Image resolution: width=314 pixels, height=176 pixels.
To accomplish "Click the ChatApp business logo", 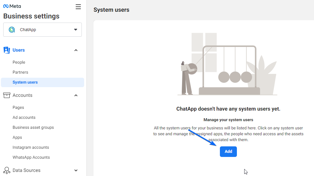I will (11, 29).
